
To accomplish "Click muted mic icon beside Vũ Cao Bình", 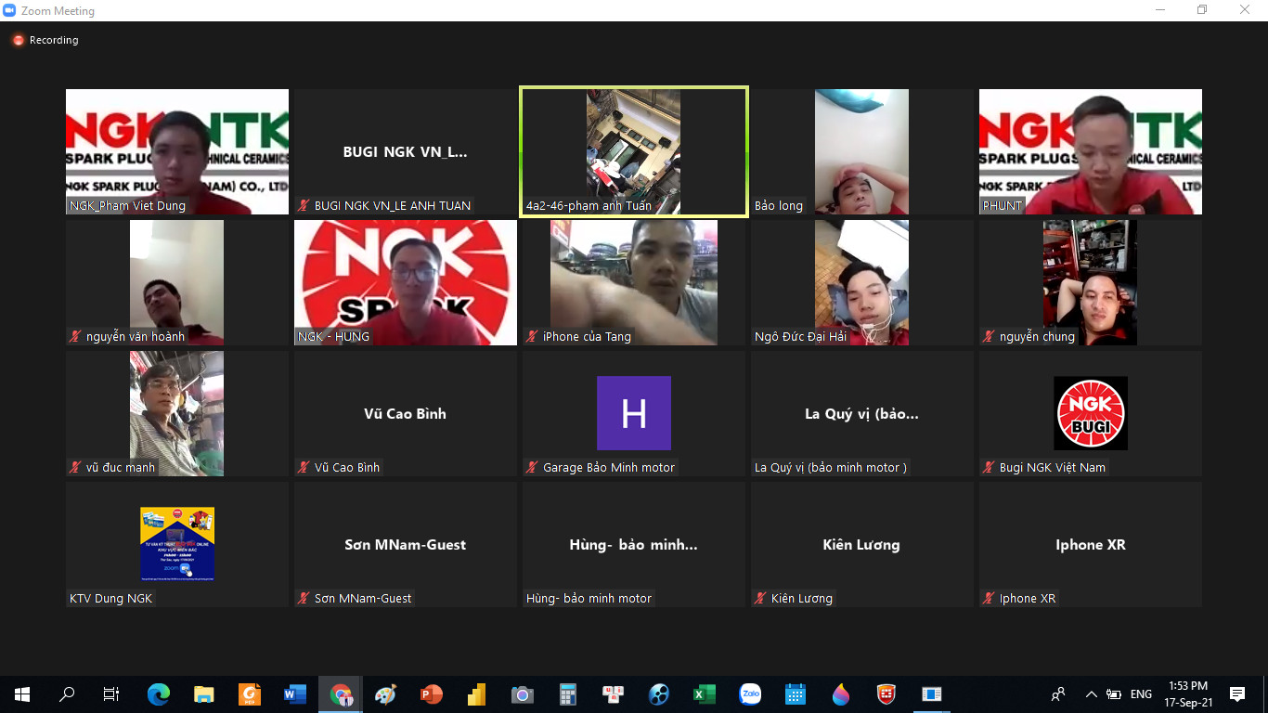I will 304,468.
